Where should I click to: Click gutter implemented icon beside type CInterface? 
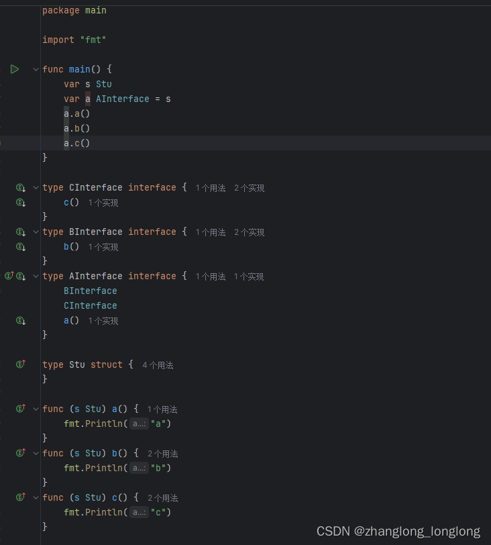(x=21, y=188)
